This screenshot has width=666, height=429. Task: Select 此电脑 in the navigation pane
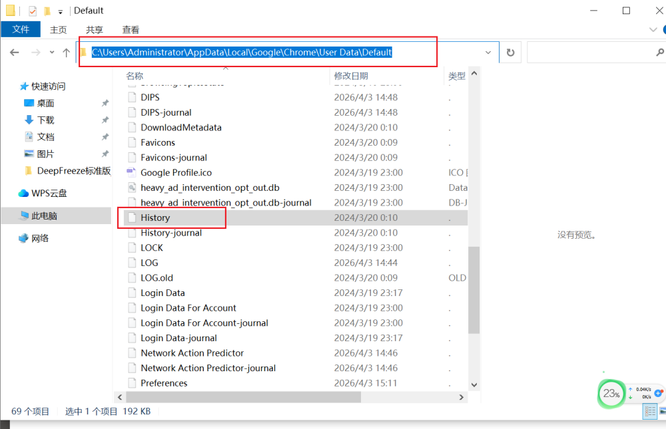pyautogui.click(x=45, y=216)
